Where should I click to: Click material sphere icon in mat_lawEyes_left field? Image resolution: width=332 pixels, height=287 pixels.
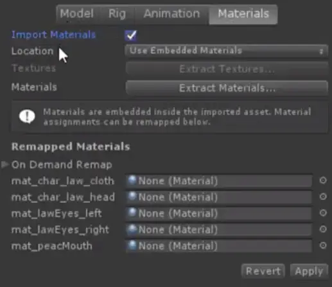132,213
